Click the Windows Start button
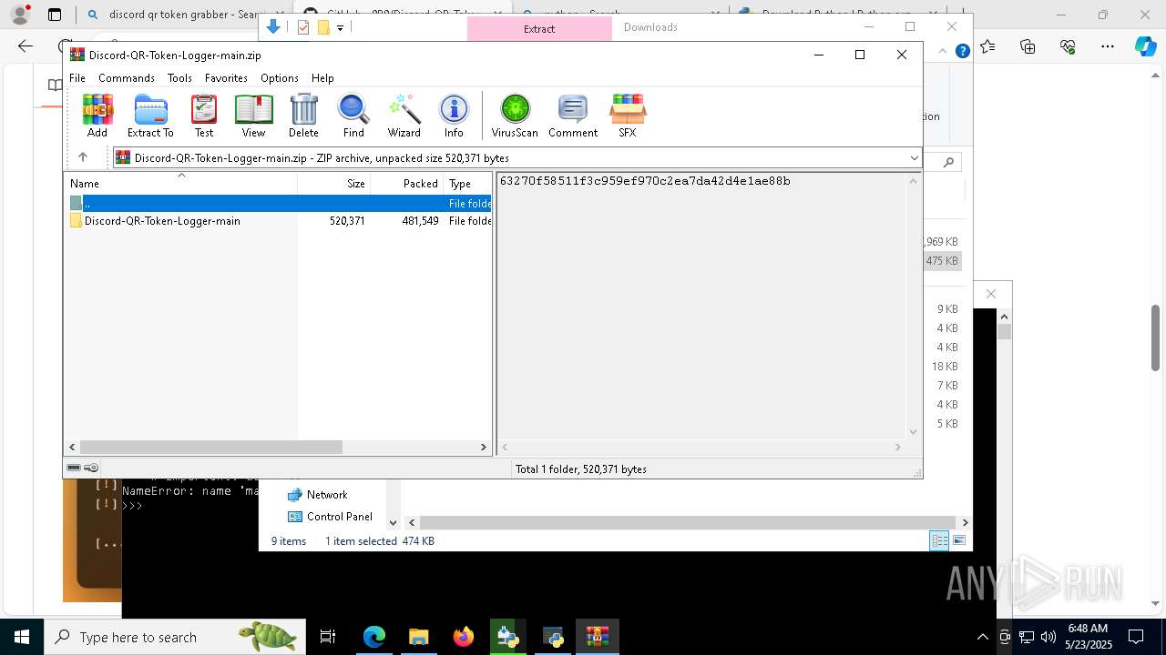 click(22, 637)
